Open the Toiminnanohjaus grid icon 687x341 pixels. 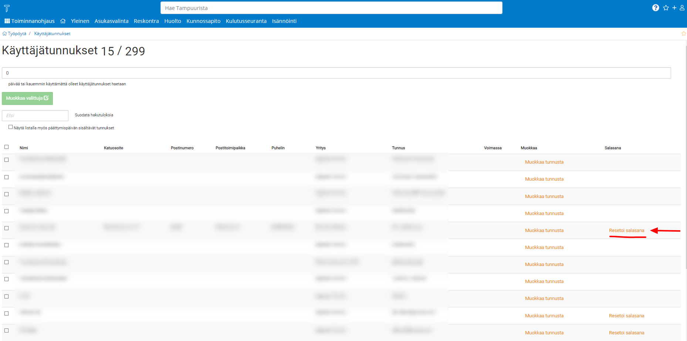point(7,21)
